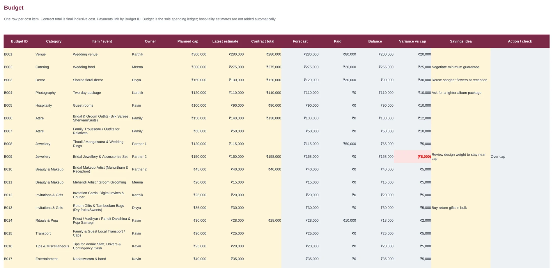This screenshot has width=553, height=268.
Task: Click the Budget ID column header
Action: [19, 41]
